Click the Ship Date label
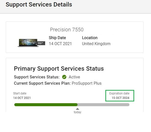The height and width of the screenshot is (132, 151). point(57,38)
